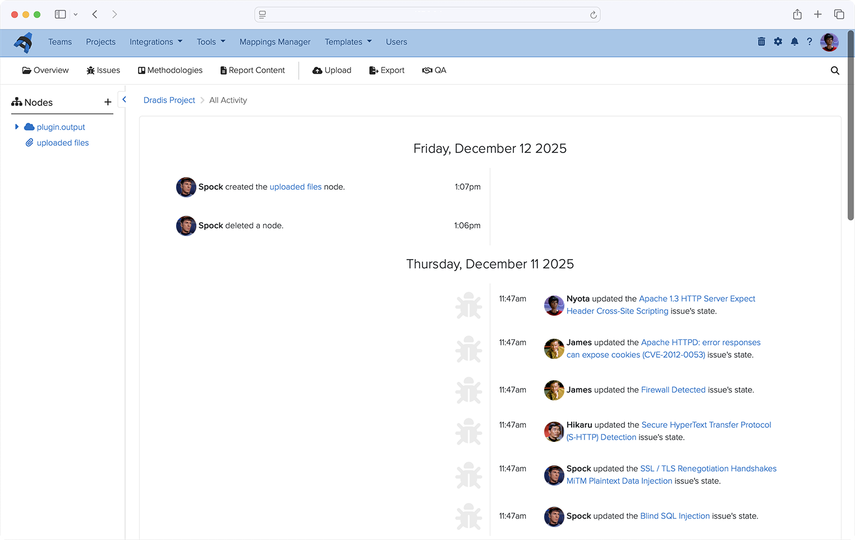Open the Overview tab
Screen dimensions: 855x540
[x=45, y=70]
